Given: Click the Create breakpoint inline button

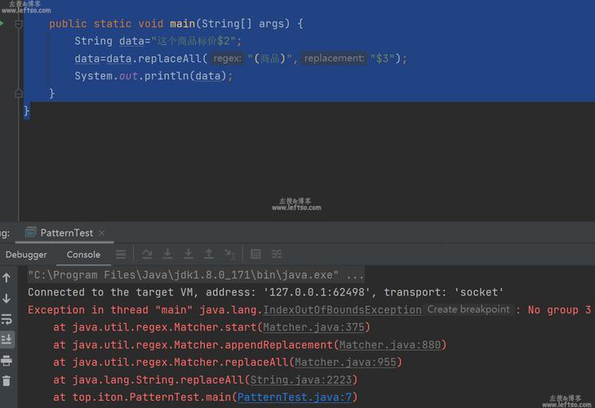Looking at the screenshot, I should (468, 309).
